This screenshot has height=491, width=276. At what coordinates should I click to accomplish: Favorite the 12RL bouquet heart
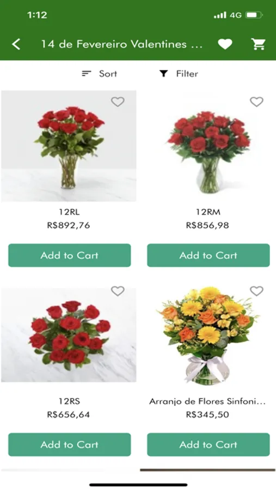[x=118, y=101]
